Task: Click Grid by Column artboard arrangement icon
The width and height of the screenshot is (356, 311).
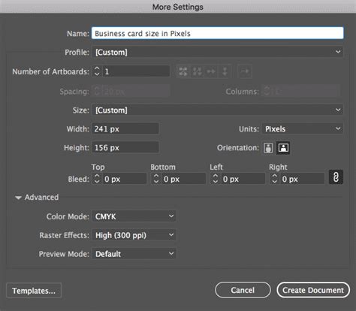Action: [197, 71]
